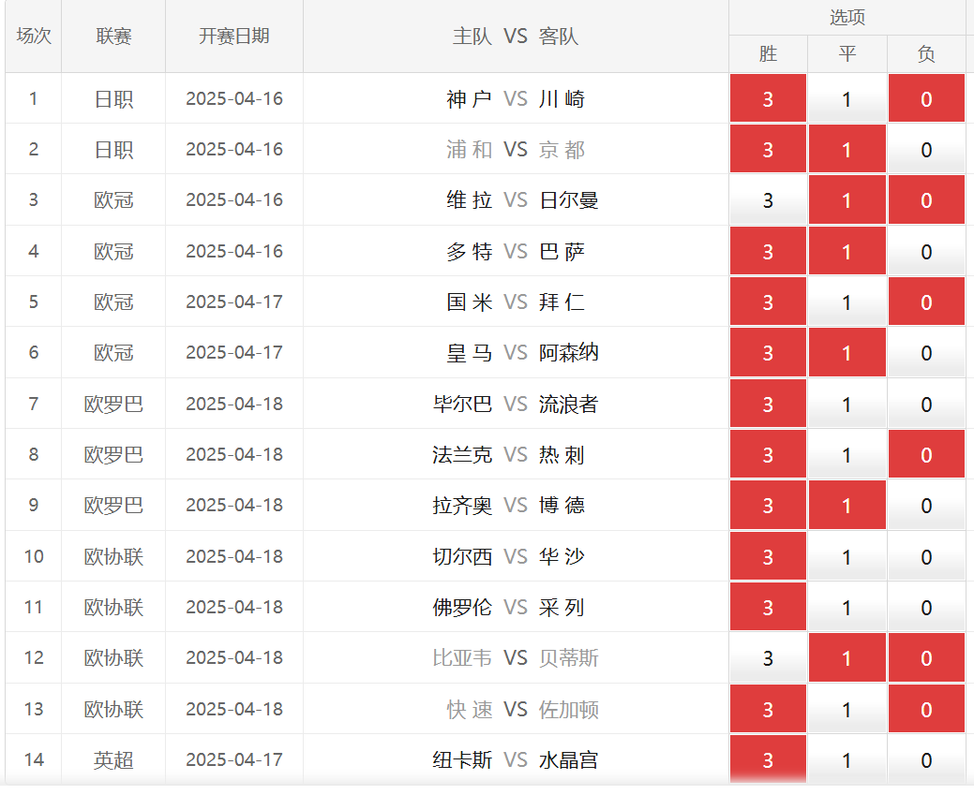Click the 胜 column header
The width and height of the screenshot is (974, 795).
click(768, 54)
